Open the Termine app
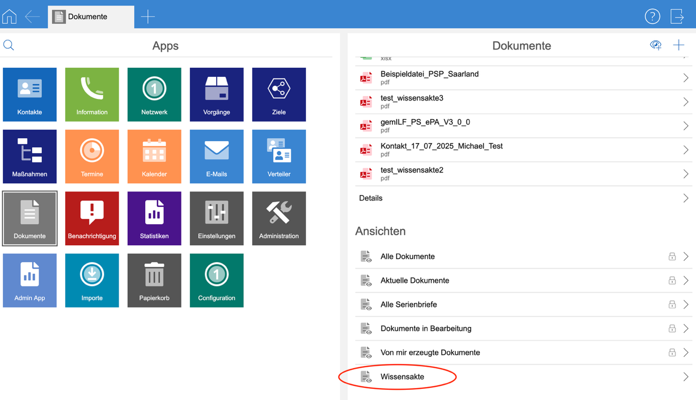Screen dimensions: 696x400 92,156
